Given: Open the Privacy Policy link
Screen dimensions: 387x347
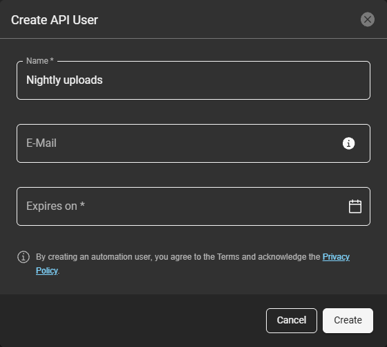Looking at the screenshot, I should point(336,257).
